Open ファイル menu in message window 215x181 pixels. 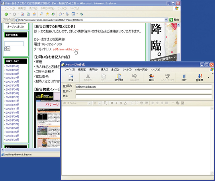(x=70, y=70)
